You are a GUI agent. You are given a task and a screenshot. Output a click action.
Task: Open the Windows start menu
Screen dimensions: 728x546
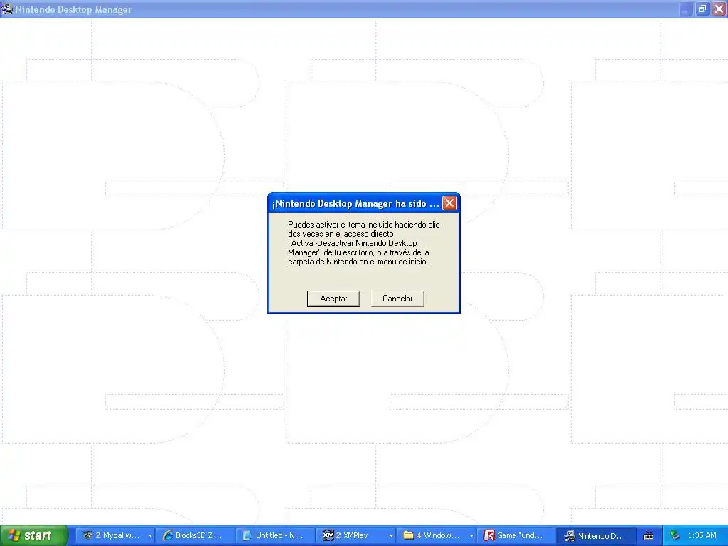pyautogui.click(x=33, y=535)
